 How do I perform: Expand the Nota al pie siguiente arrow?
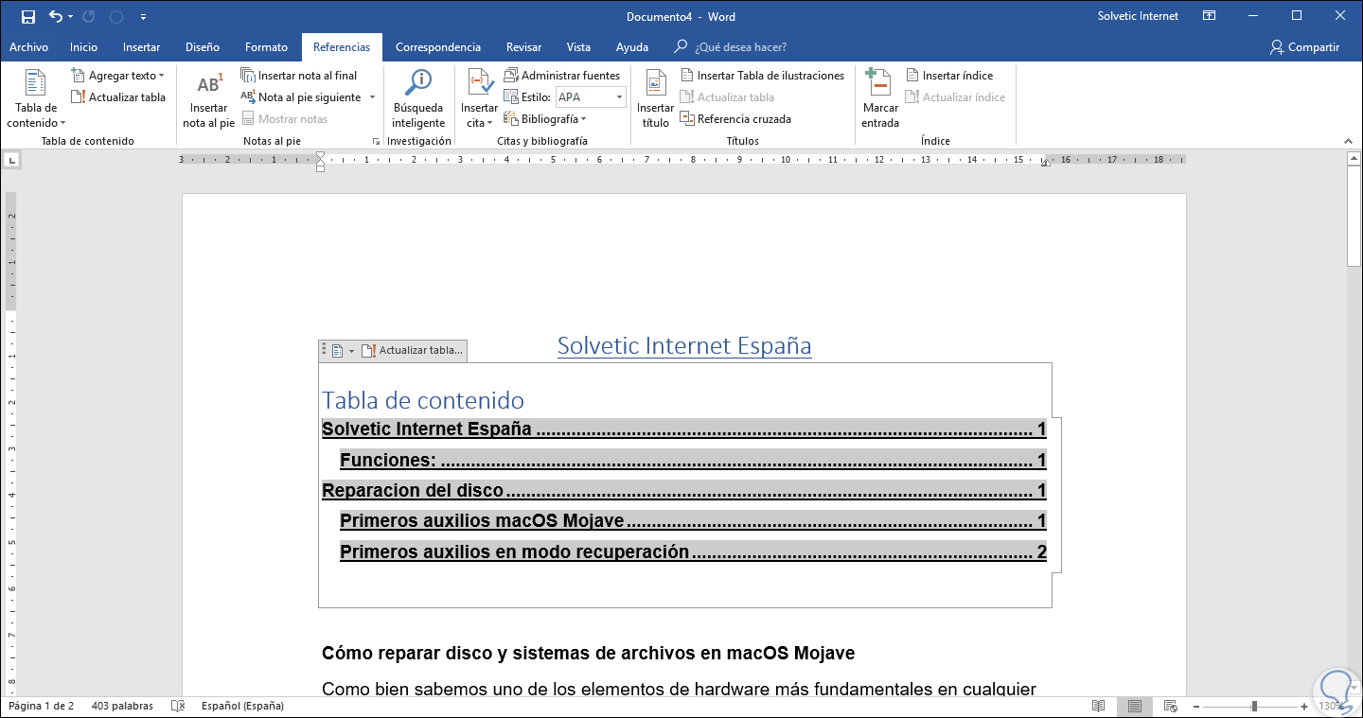(x=372, y=97)
